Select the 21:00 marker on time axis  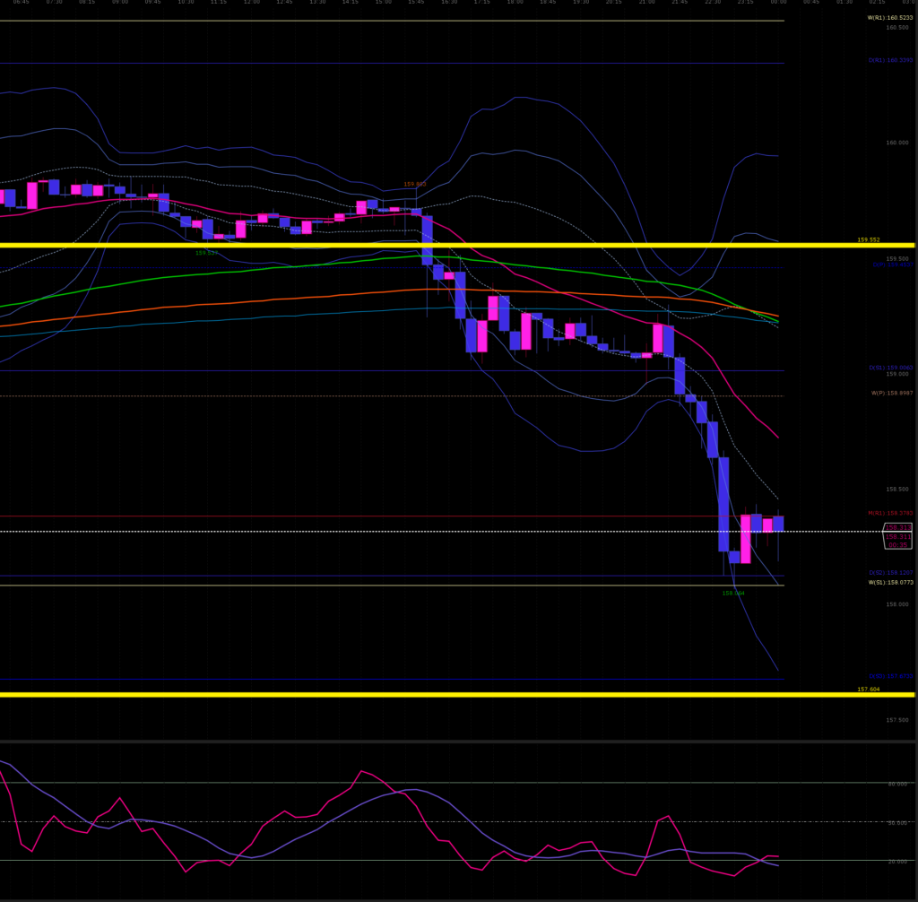[x=646, y=3]
